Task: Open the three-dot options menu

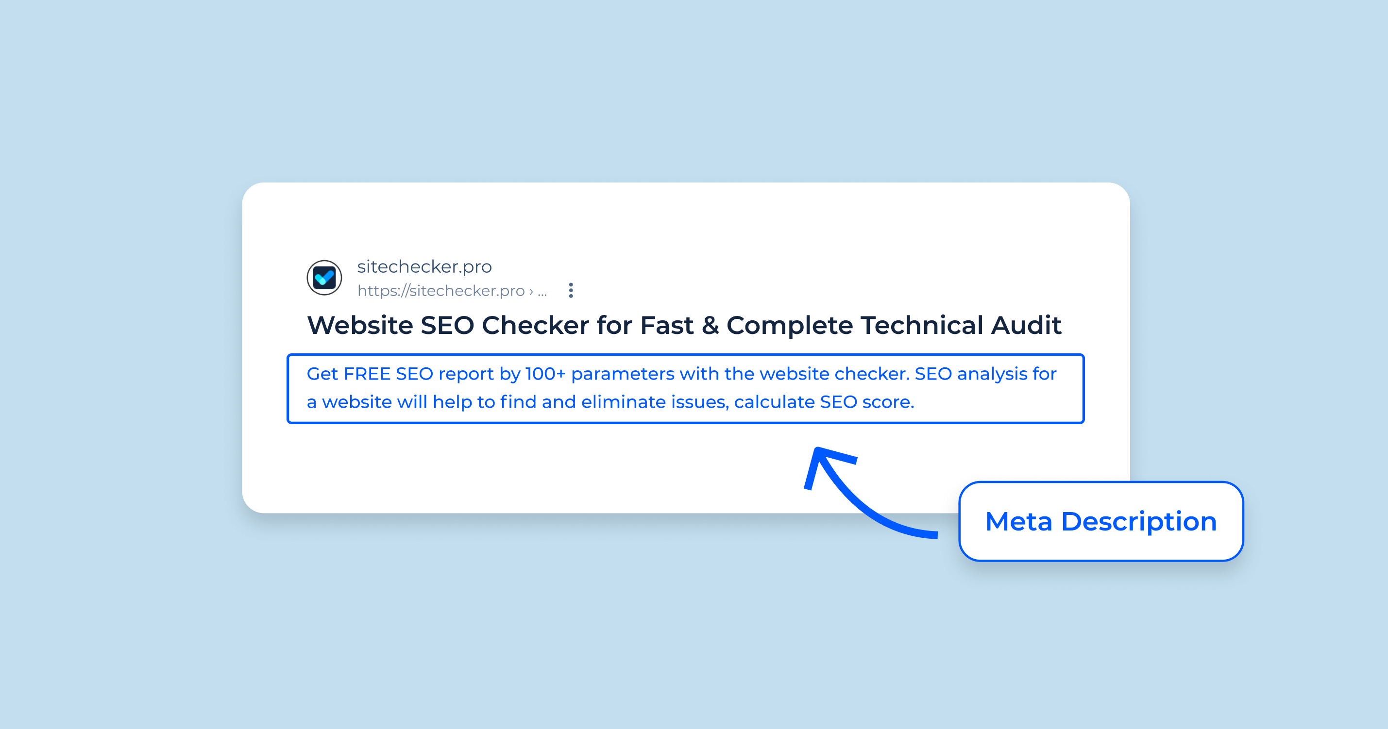Action: point(571,290)
